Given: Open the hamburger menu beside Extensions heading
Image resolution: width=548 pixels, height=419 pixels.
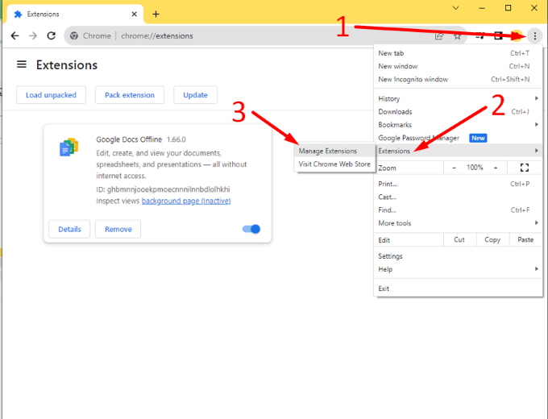Looking at the screenshot, I should (x=22, y=64).
